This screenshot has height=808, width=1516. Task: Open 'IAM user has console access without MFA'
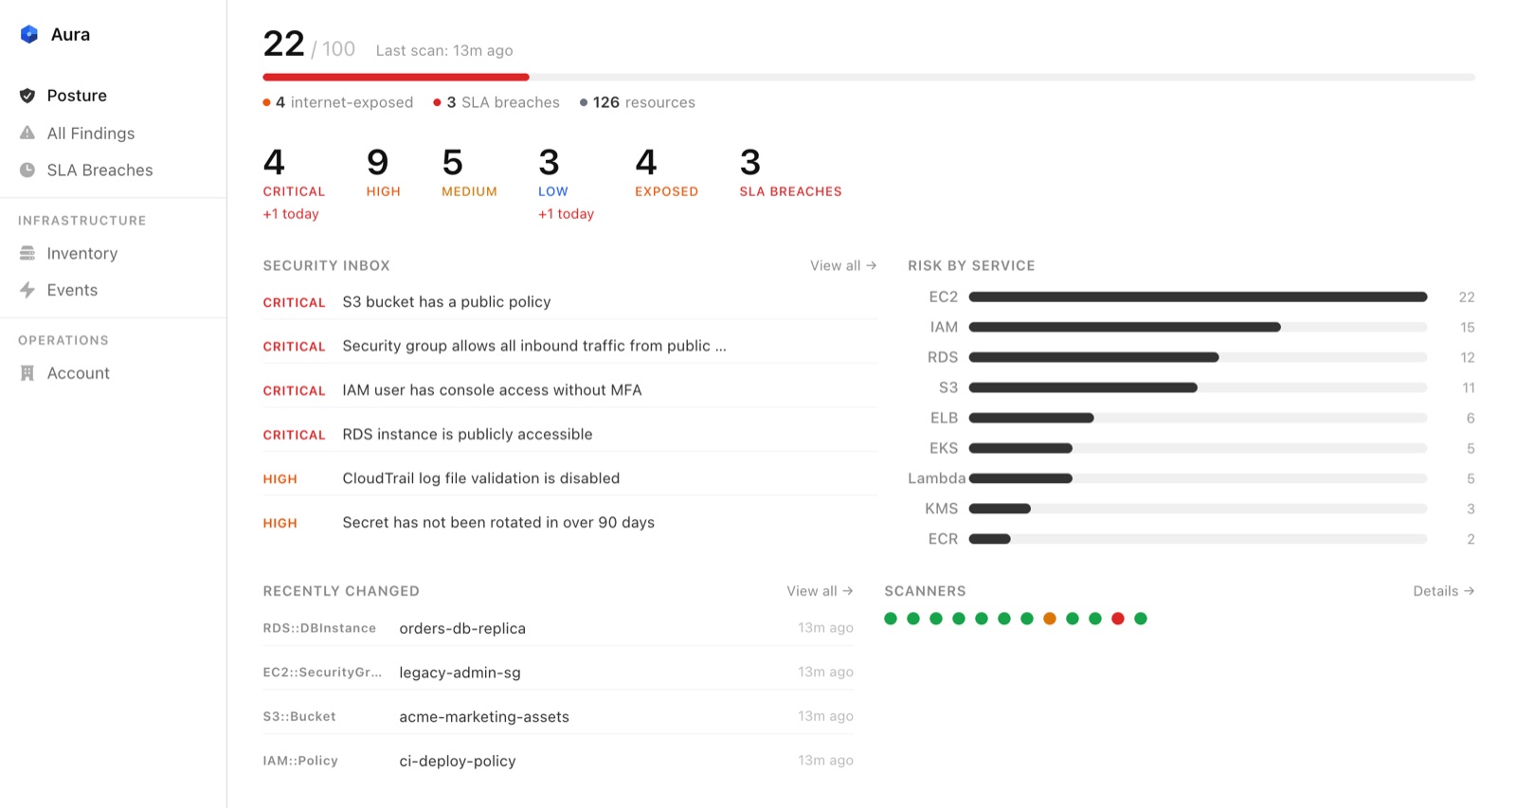click(570, 390)
